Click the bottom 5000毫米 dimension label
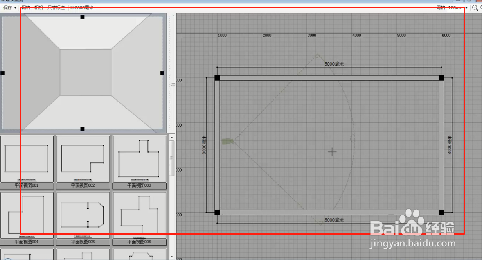This screenshot has height=260, width=482. pos(334,220)
